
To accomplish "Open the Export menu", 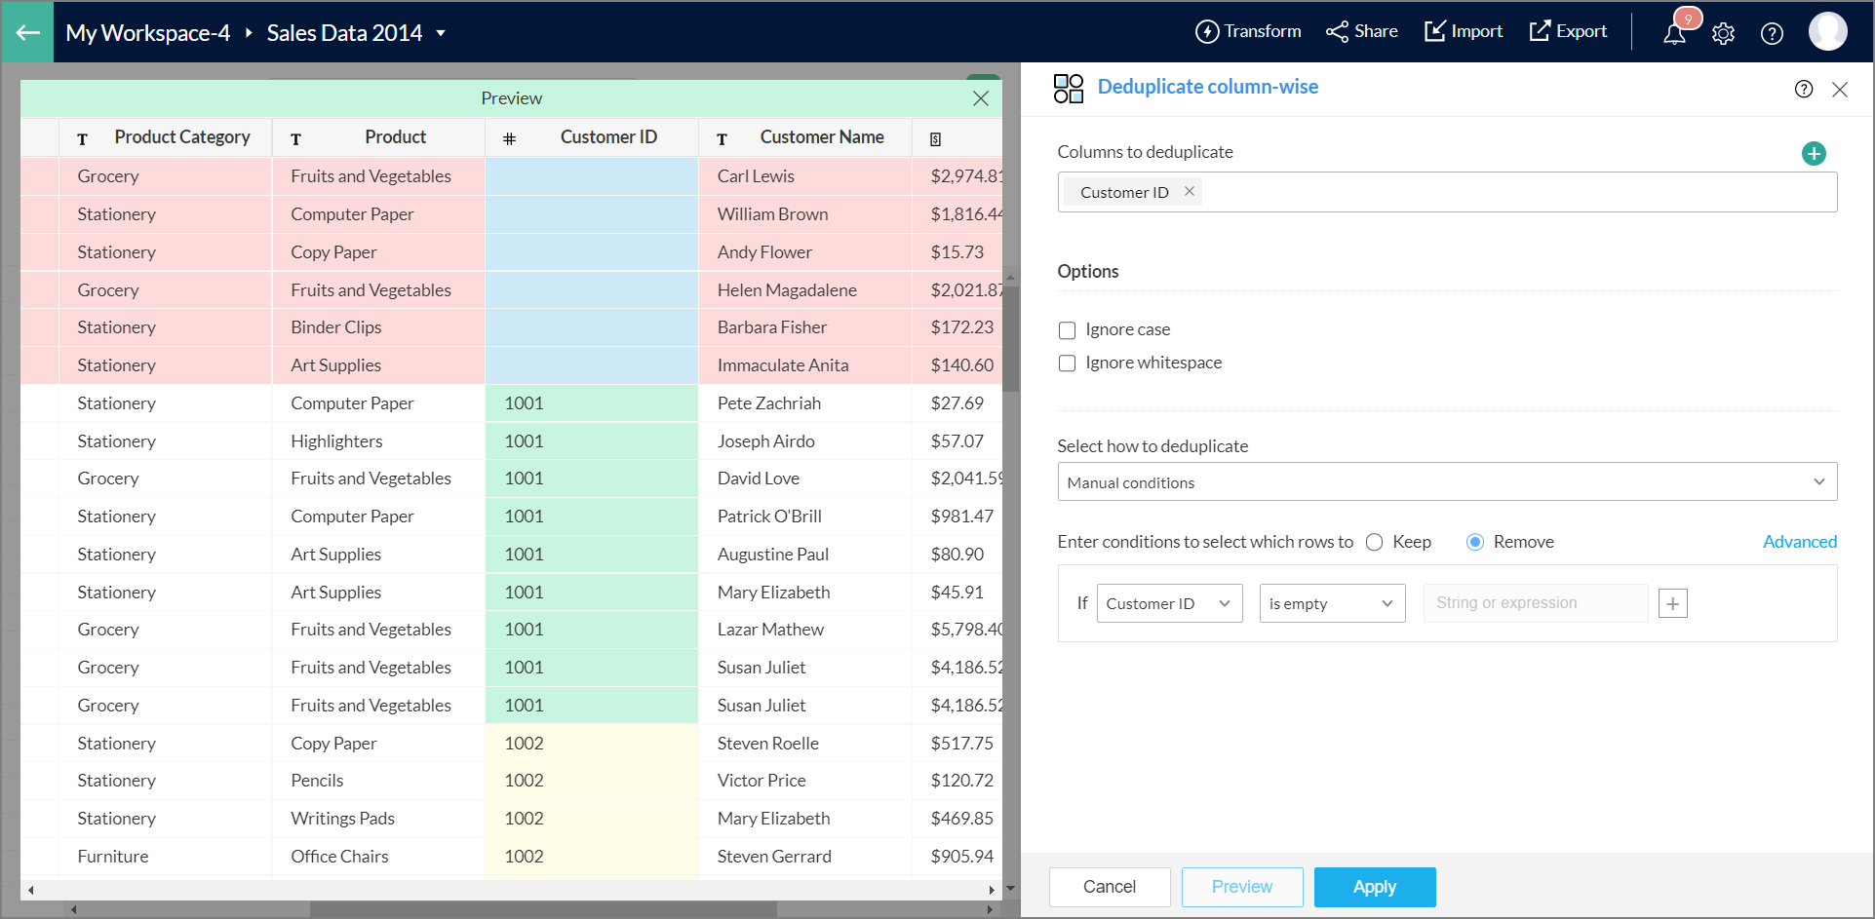I will (1568, 31).
